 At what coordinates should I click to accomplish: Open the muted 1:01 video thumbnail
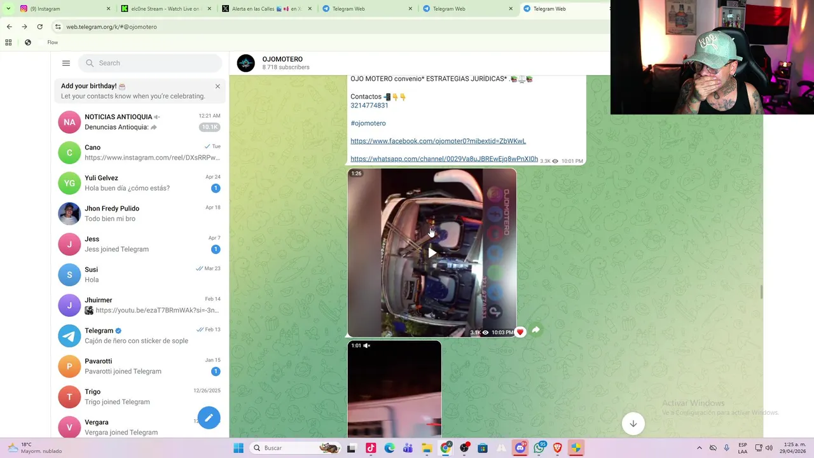394,389
